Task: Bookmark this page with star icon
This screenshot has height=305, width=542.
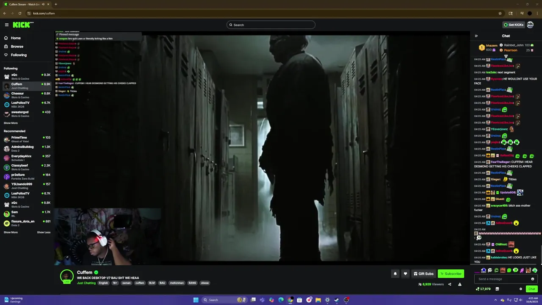Action: coord(500,13)
